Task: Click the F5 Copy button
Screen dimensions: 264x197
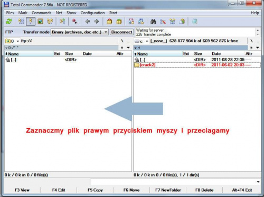Action: coord(95,190)
